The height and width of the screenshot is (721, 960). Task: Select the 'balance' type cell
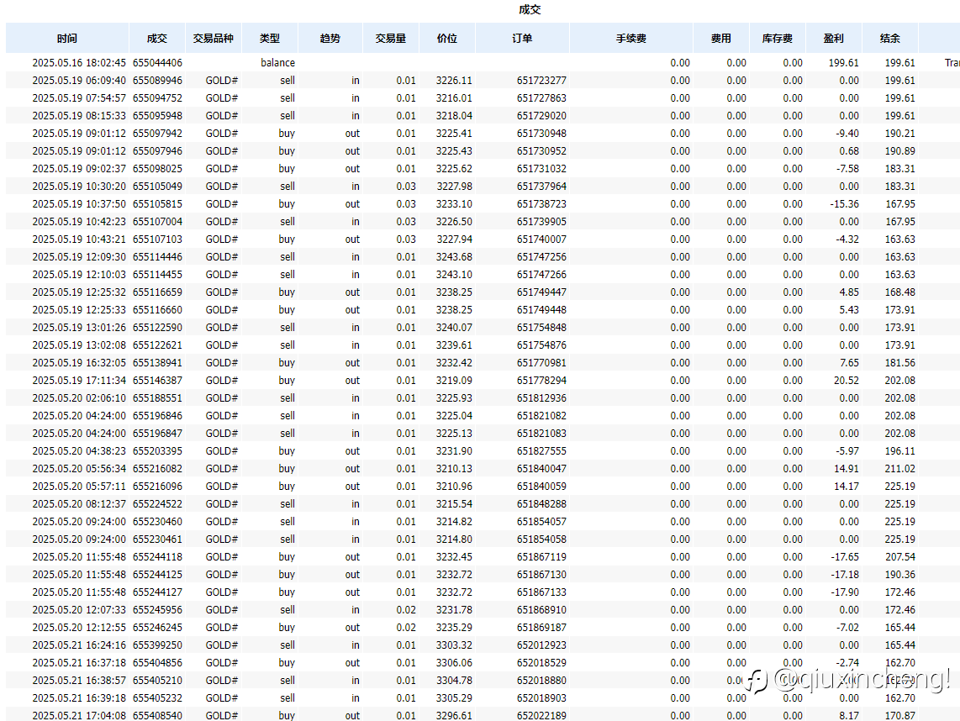277,62
